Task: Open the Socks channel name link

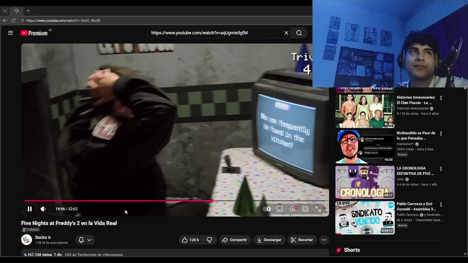Action: click(41, 237)
